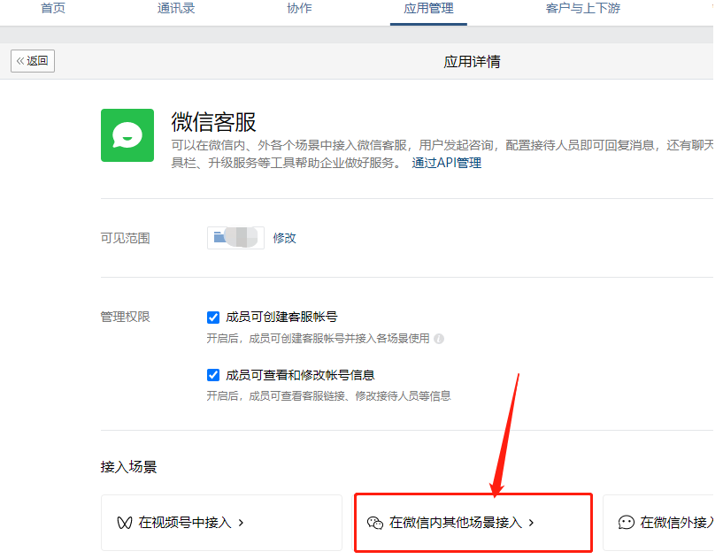Click the WeChat icon in 在微信内其他场景接入 card
This screenshot has width=723, height=559.
pyautogui.click(x=374, y=523)
